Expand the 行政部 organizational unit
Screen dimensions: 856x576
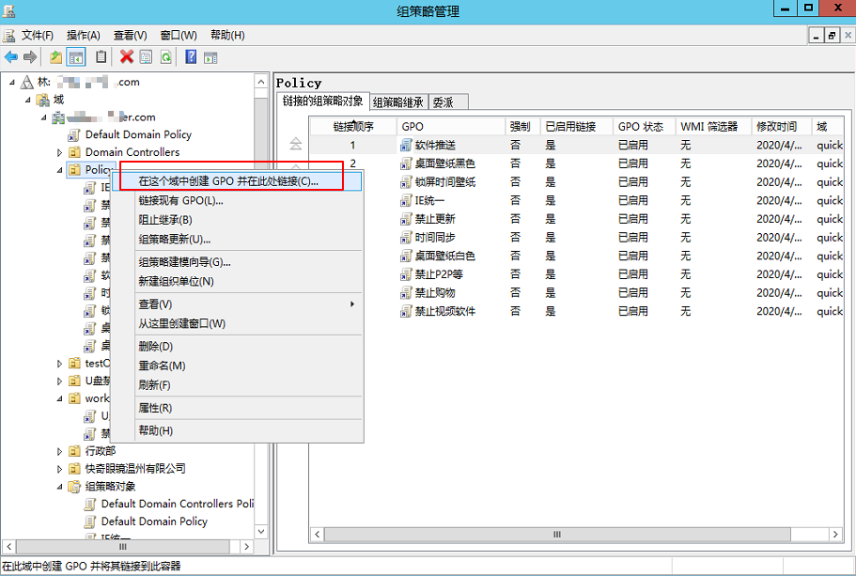coord(60,452)
